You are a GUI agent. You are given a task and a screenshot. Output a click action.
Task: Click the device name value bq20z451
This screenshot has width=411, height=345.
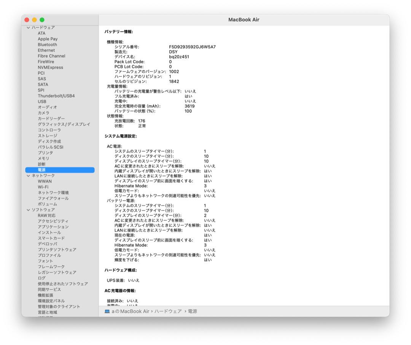(179, 57)
